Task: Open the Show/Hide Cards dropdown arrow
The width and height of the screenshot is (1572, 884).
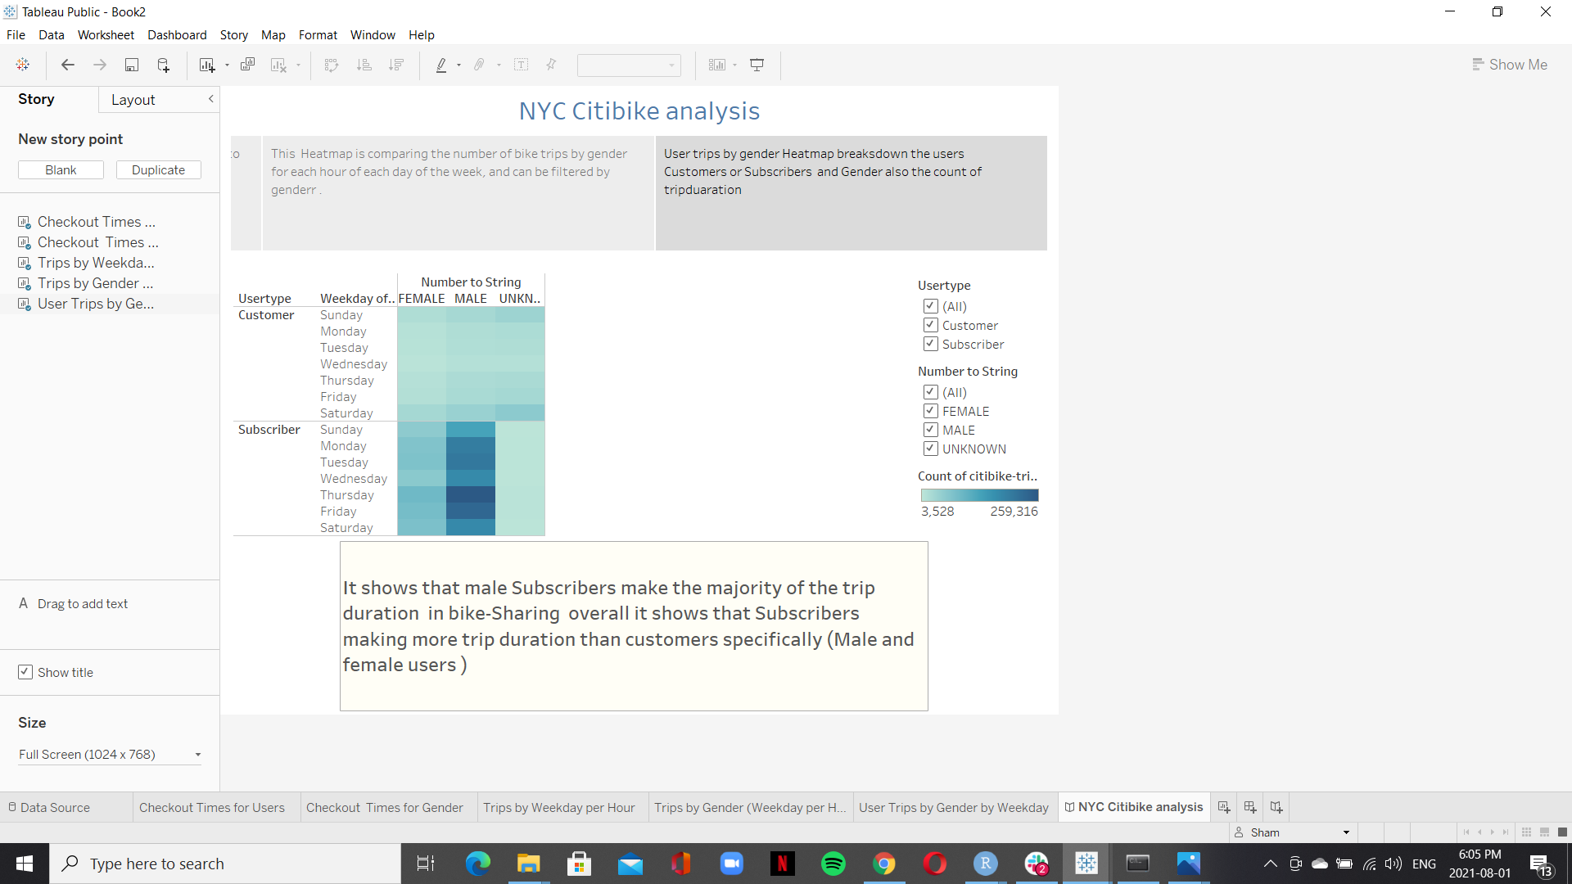Action: (x=734, y=65)
